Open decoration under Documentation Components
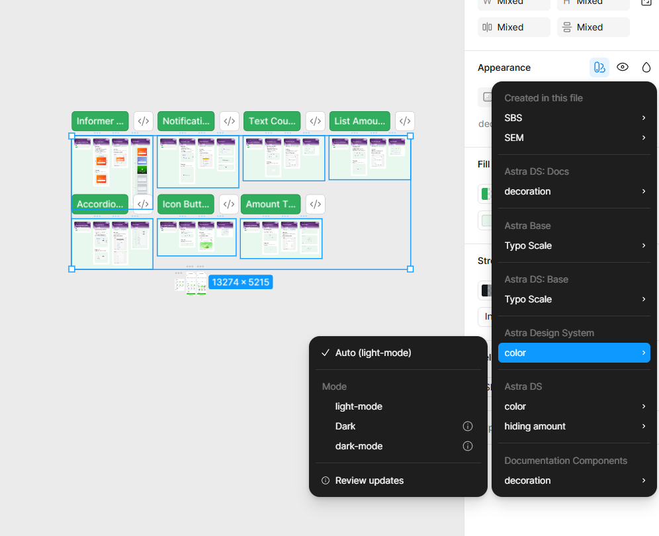The width and height of the screenshot is (659, 536). point(574,480)
